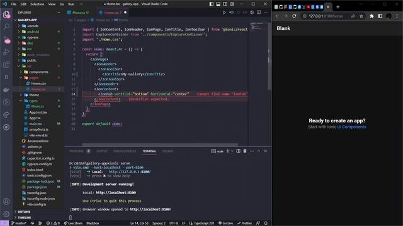This screenshot has width=403, height=226.
Task: Open package.json file in explorer
Action: (x=37, y=187)
